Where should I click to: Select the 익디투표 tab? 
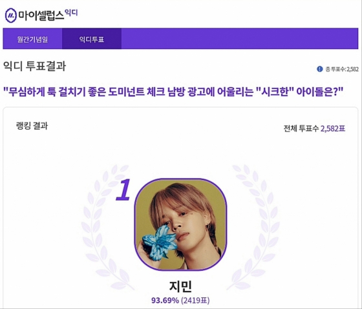click(x=92, y=39)
